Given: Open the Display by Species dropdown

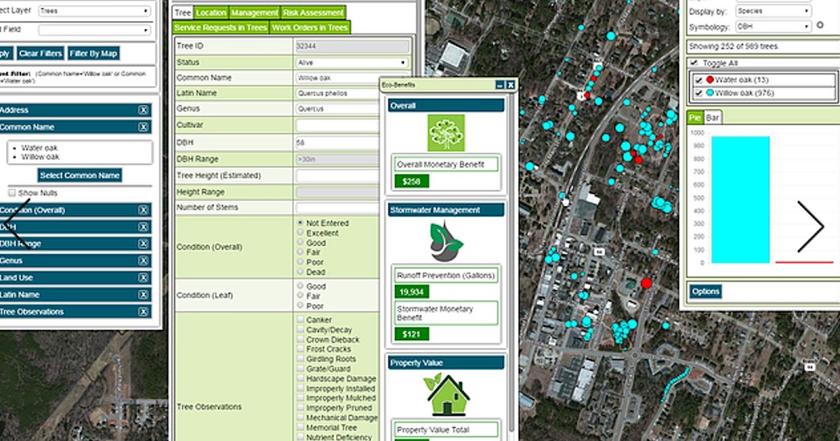Looking at the screenshot, I should tap(773, 11).
